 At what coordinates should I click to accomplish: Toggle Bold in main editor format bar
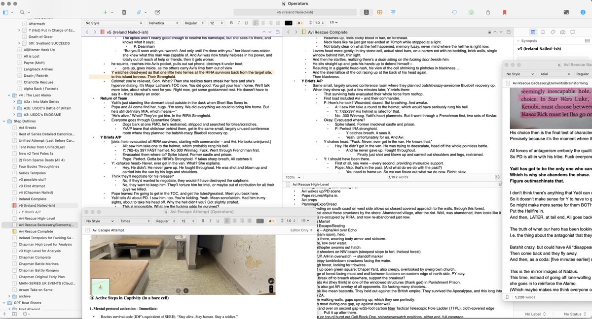(231, 23)
